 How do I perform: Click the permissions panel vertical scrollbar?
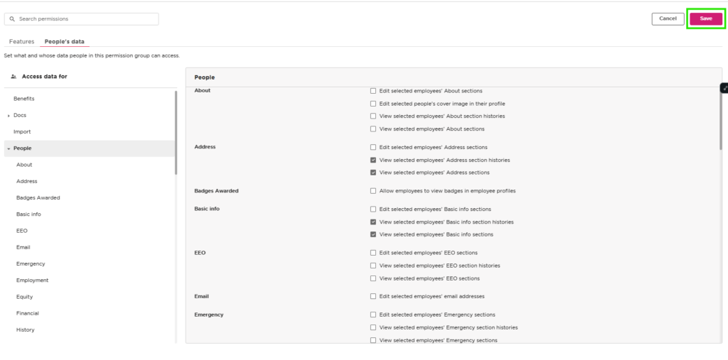pos(721,119)
